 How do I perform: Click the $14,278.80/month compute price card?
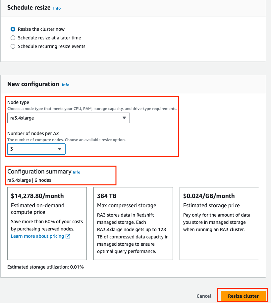coord(47,224)
